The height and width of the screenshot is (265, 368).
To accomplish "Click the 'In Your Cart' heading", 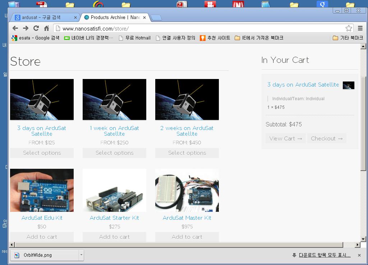I will pos(285,60).
